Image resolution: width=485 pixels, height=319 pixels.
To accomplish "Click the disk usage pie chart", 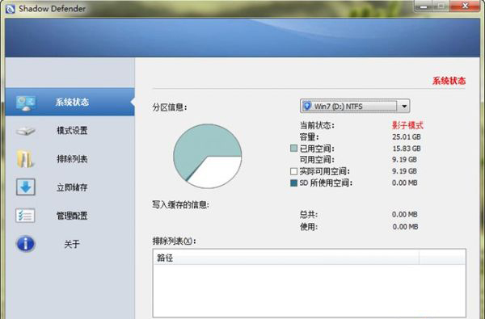I will (x=207, y=156).
